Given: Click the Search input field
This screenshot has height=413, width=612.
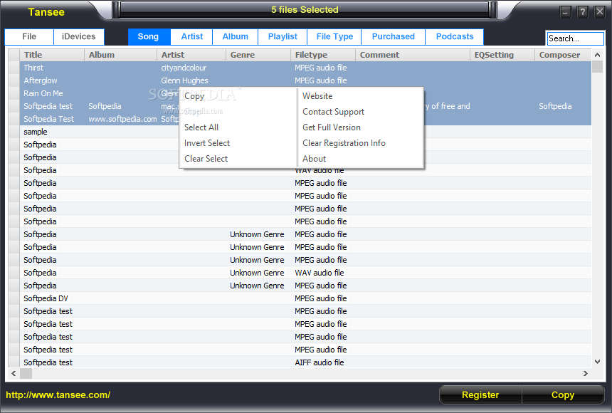Looking at the screenshot, I should [x=575, y=38].
